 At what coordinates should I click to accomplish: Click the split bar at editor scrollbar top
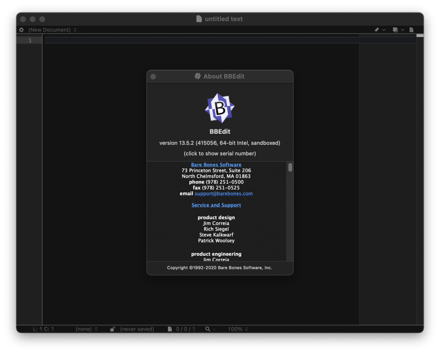point(420,35)
